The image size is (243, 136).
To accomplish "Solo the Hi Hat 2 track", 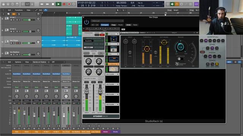I will tap(14, 31).
